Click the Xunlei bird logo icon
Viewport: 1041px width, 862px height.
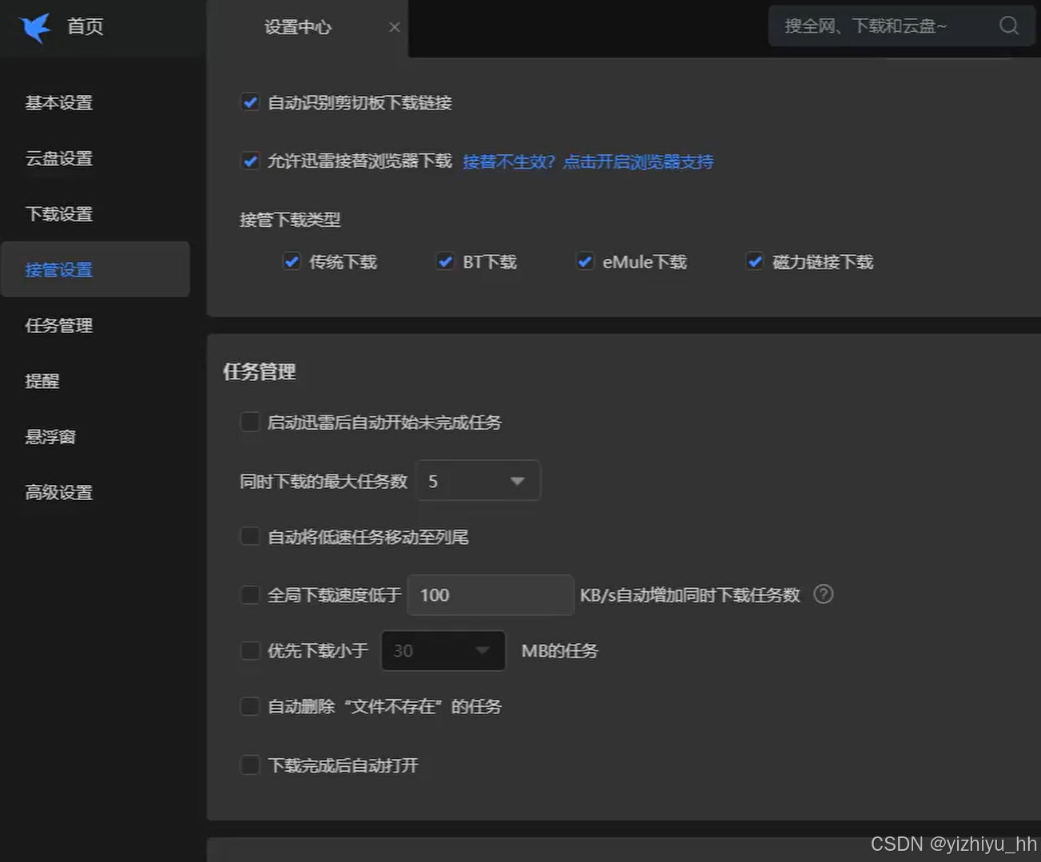click(36, 27)
